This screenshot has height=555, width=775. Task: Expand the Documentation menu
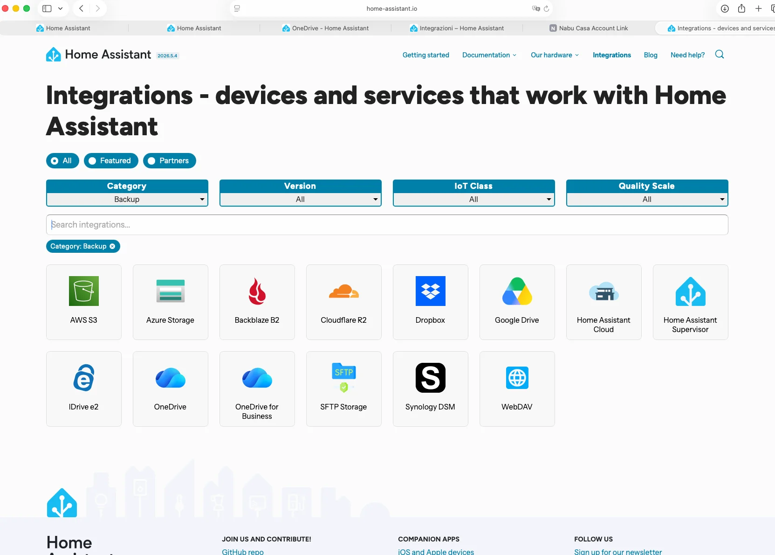(489, 55)
